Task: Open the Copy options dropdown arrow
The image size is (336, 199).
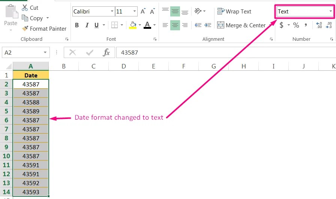Action: 48,18
